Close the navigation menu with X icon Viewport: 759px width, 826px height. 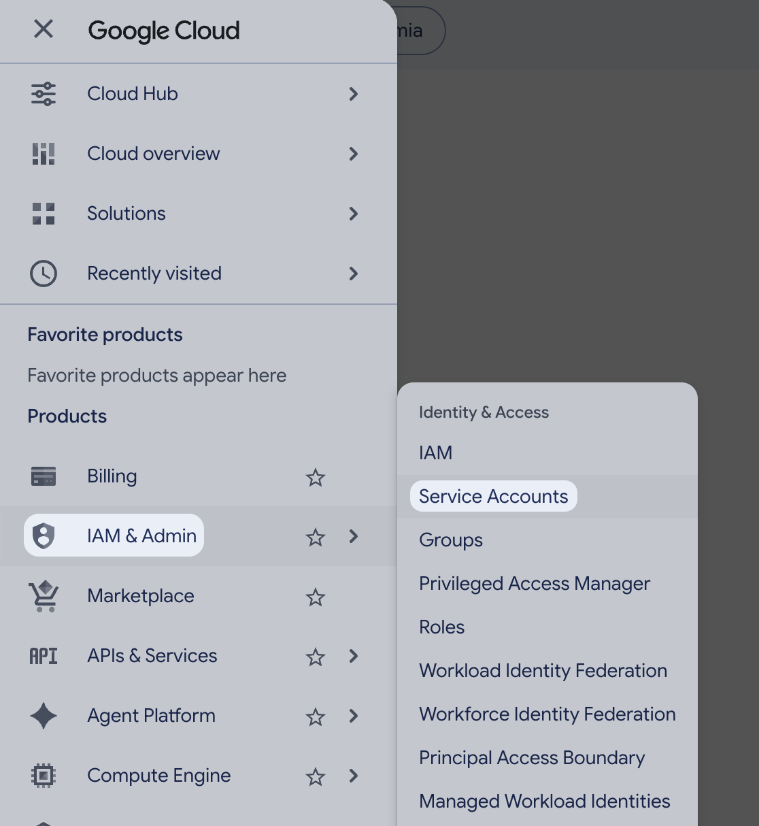click(44, 29)
